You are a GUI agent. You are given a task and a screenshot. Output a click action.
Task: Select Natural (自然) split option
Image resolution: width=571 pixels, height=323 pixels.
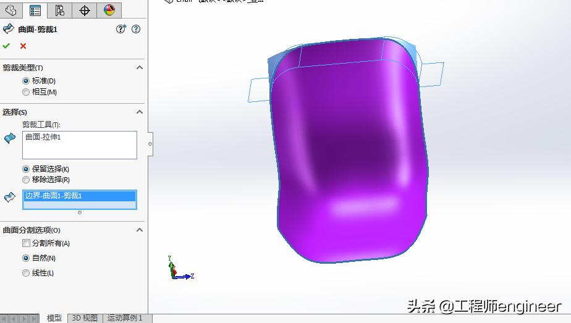(x=26, y=258)
